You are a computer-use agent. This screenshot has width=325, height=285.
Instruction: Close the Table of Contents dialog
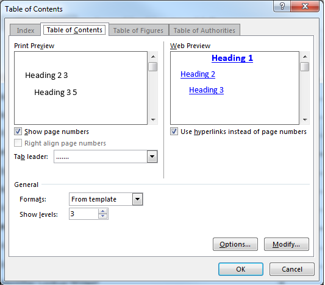click(x=305, y=6)
